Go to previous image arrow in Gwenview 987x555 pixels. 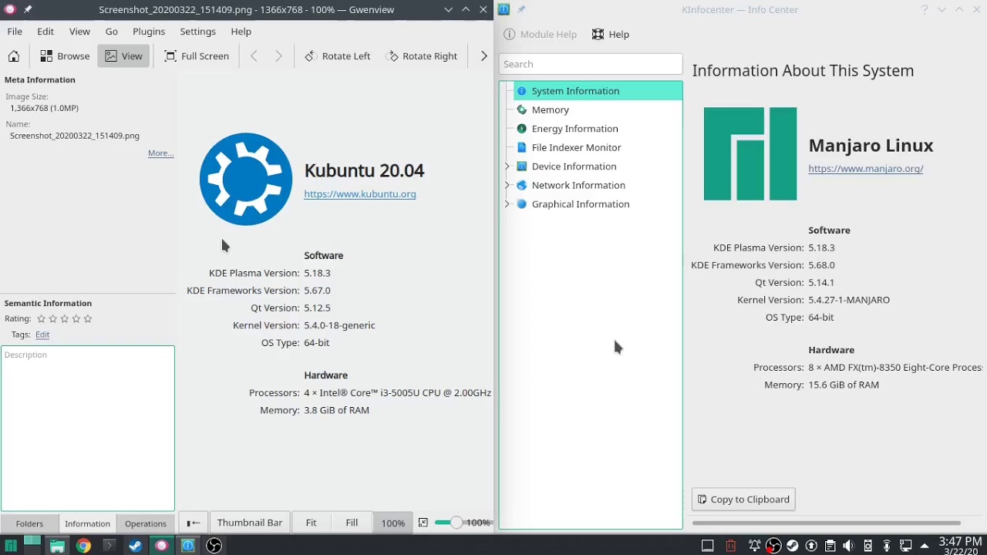click(254, 55)
